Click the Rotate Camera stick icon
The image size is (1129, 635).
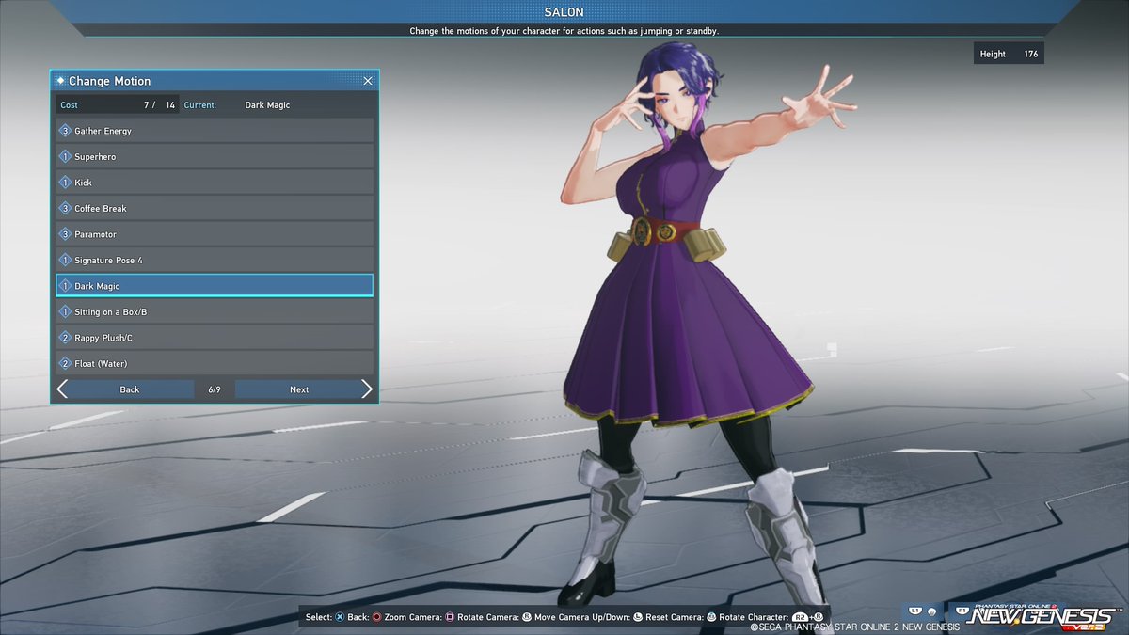coord(527,617)
